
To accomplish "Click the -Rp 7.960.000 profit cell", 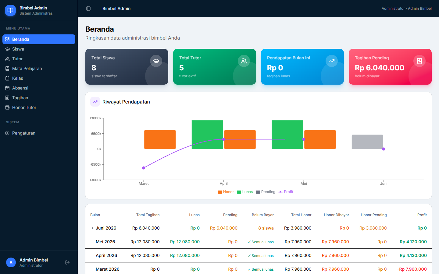I will click(x=412, y=269).
